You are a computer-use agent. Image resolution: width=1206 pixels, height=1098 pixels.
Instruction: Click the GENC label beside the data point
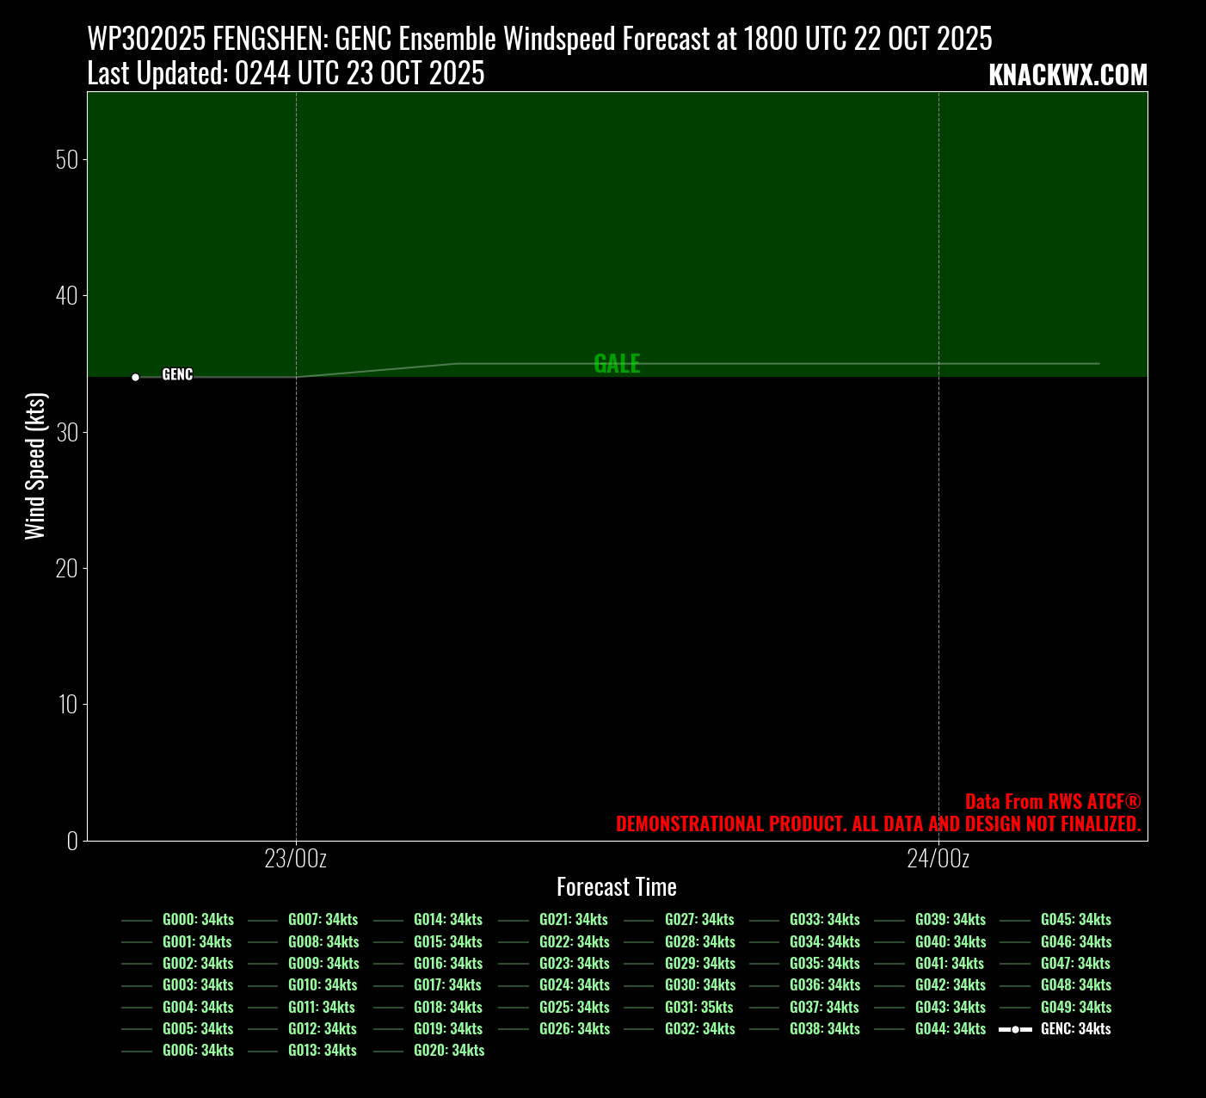177,374
